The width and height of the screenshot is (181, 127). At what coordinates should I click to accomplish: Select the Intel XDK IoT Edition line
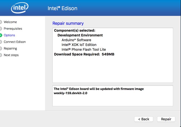click(79, 45)
